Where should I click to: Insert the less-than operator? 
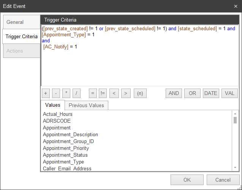pyautogui.click(x=114, y=93)
